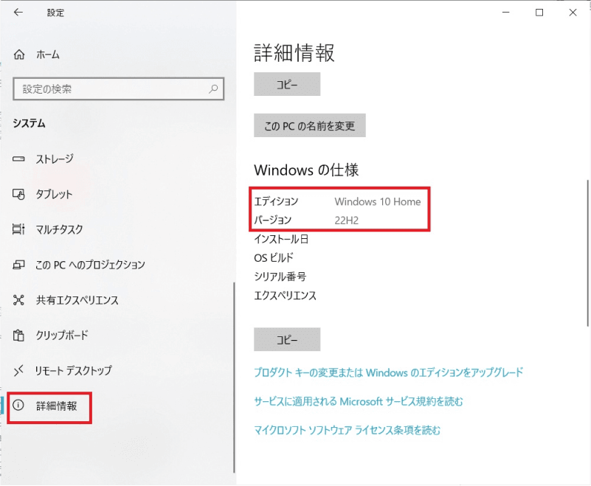Click the インストール日 label
Image resolution: width=591 pixels, height=486 pixels.
[281, 239]
